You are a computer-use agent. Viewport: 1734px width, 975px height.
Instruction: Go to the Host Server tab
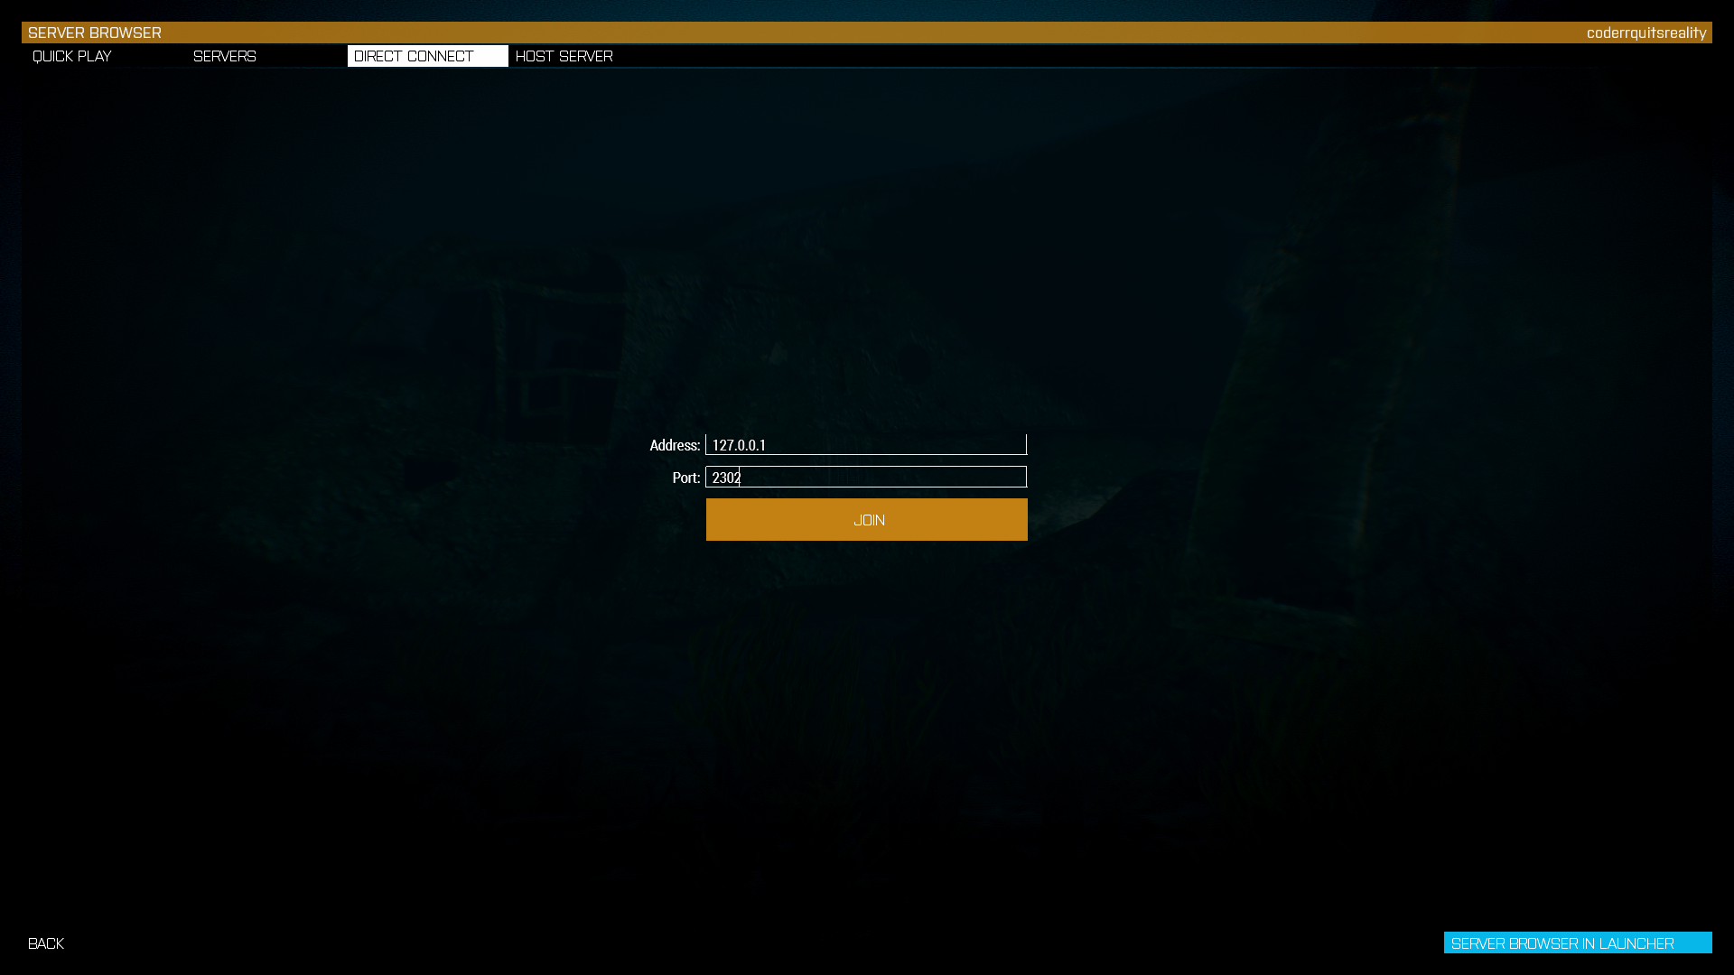pyautogui.click(x=589, y=56)
